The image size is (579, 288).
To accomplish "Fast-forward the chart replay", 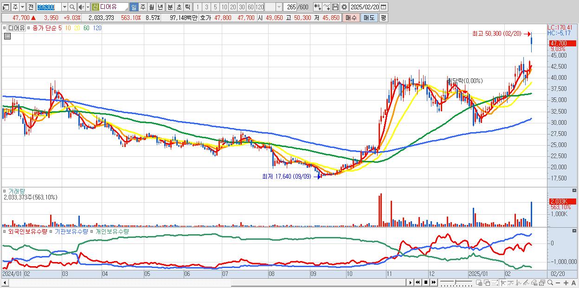I will [433, 282].
